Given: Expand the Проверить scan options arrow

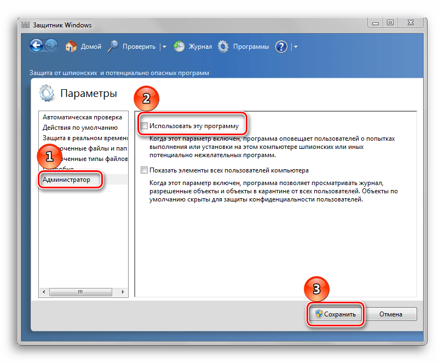Looking at the screenshot, I should [164, 47].
